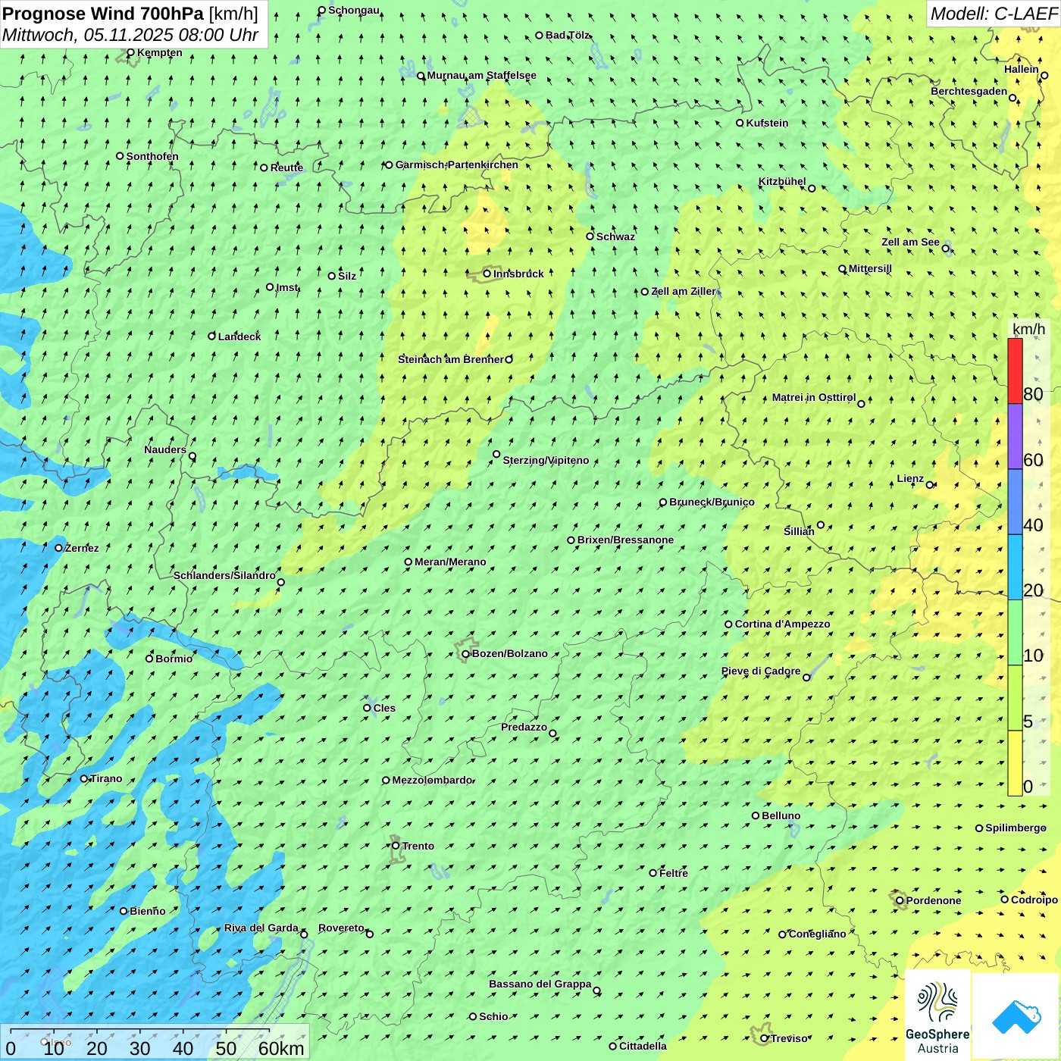Click the 'Sillian' label
The image size is (1061, 1061).
click(799, 531)
